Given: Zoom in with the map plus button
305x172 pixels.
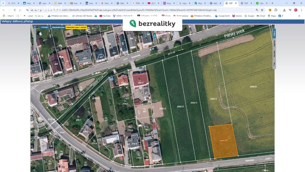Looking at the screenshot, I should [x=35, y=27].
